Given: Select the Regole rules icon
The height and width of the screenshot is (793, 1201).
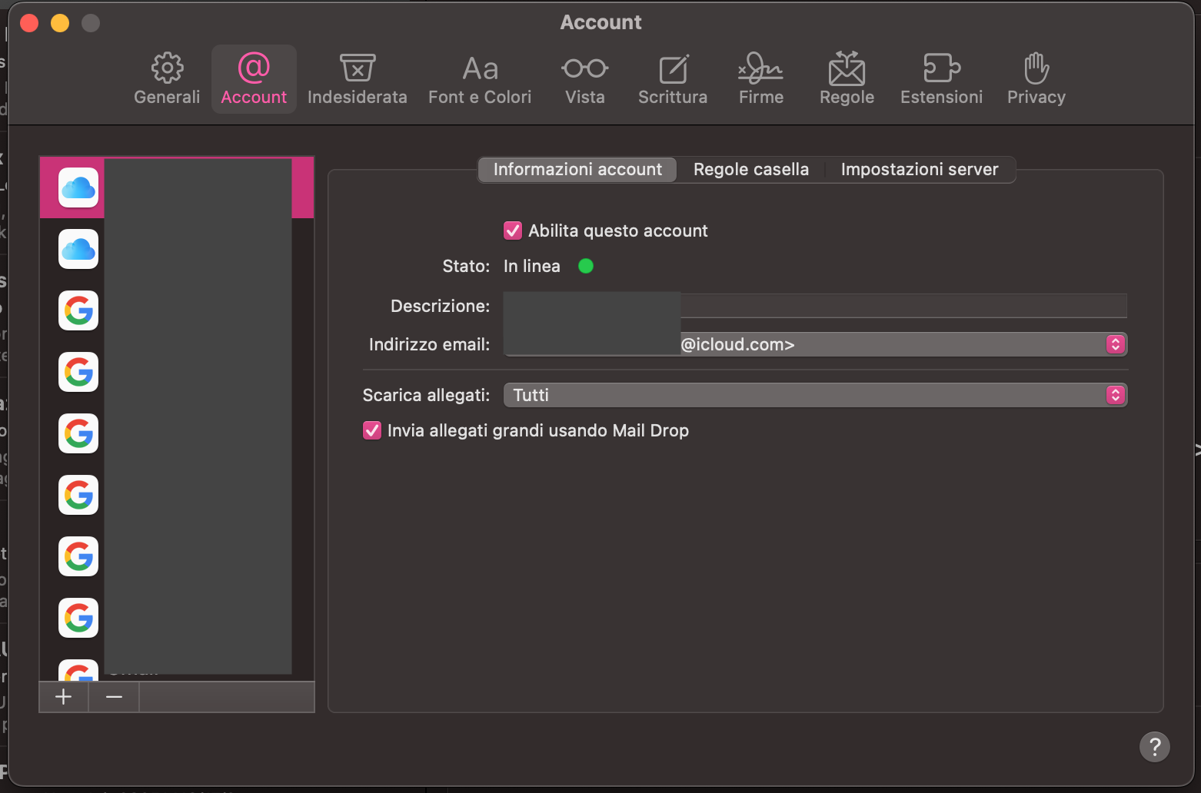Looking at the screenshot, I should click(847, 77).
